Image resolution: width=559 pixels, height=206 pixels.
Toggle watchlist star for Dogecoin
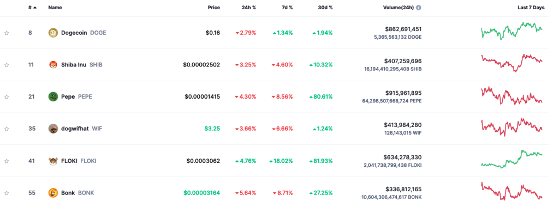tap(7, 33)
